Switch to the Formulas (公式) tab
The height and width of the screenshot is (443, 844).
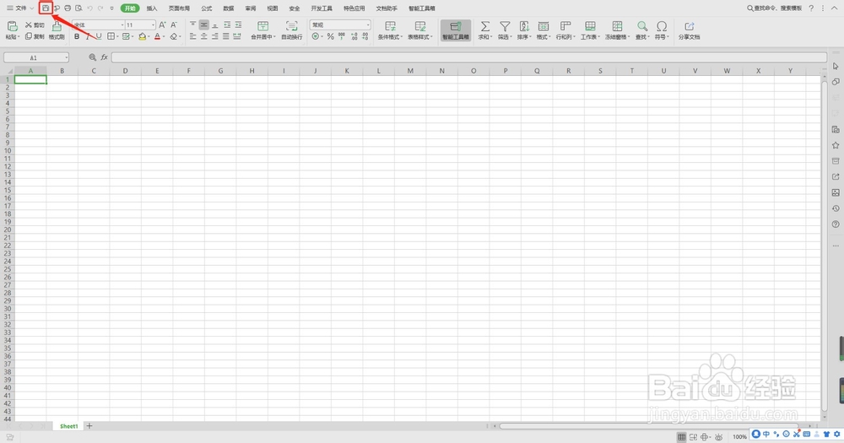pyautogui.click(x=207, y=8)
